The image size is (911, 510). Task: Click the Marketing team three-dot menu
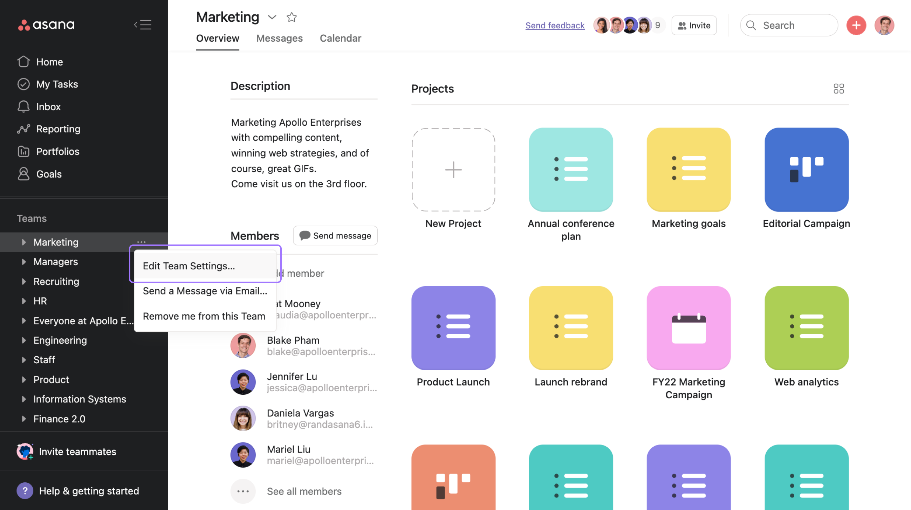click(x=142, y=242)
